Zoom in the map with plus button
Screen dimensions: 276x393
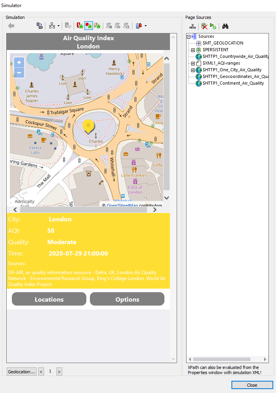point(19,62)
